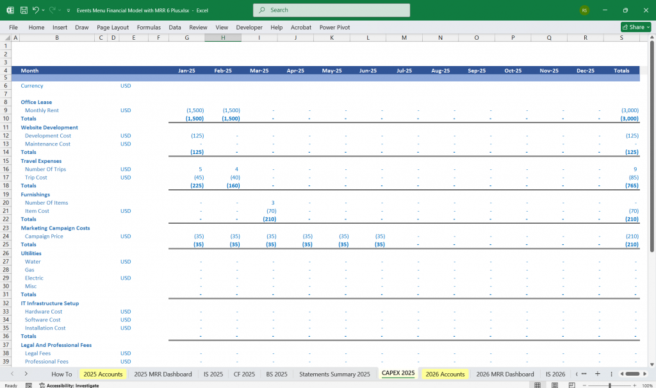This screenshot has width=656, height=388.
Task: Adjust the zoom slider
Action: (x=610, y=384)
